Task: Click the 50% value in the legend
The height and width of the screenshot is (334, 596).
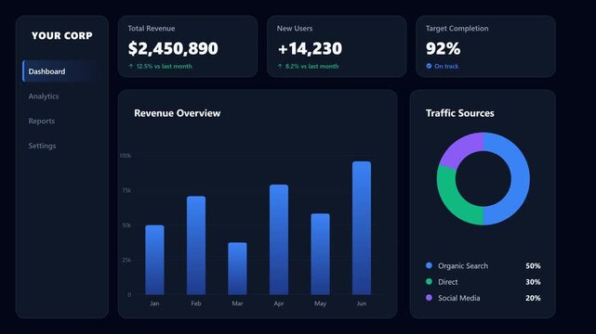Action: point(533,265)
